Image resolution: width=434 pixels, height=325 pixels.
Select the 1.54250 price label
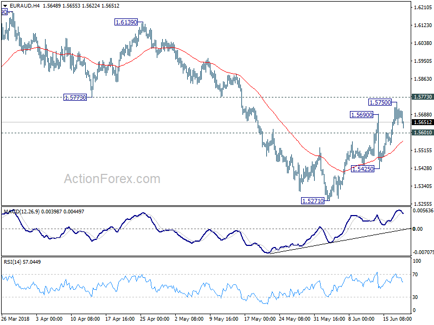pyautogui.click(x=362, y=169)
